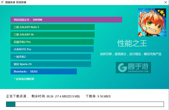This screenshot has width=169, height=110.
Task: Click the 自研引擎 description line
Action: [131, 54]
